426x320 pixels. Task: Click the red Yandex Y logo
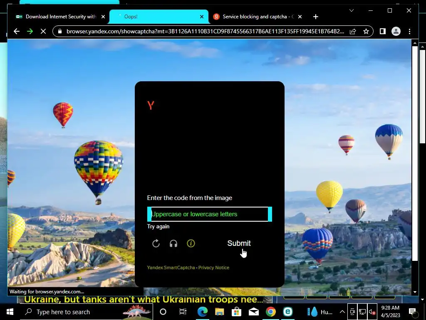[151, 105]
